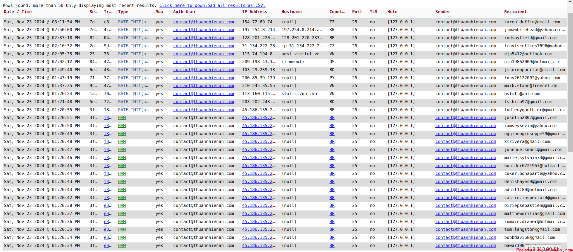Screen dimensions: 573x252
Task: Select IP address 200.85.39.139
Action: 258,78
